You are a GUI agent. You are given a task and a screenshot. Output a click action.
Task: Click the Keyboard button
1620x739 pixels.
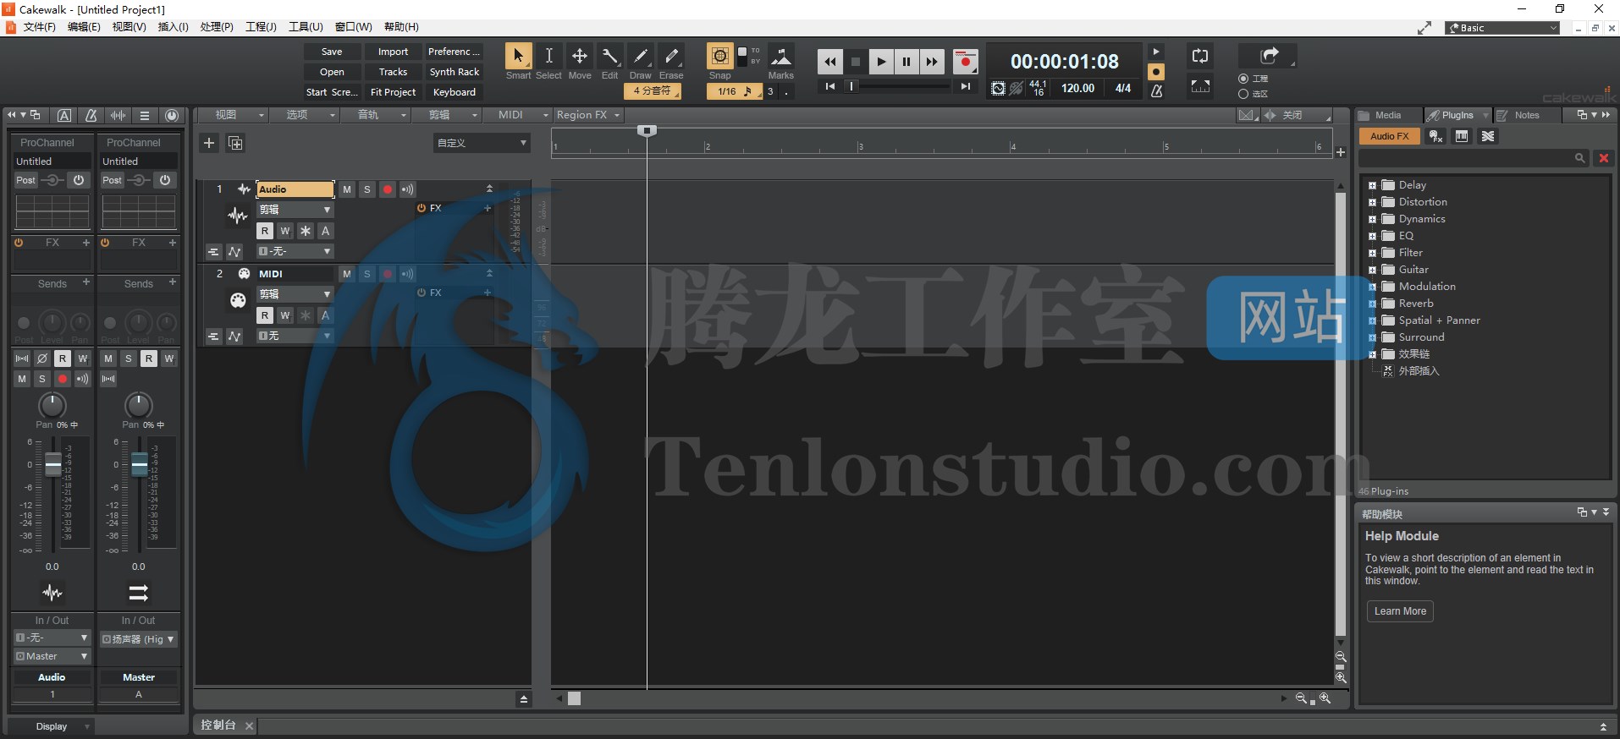(x=455, y=92)
